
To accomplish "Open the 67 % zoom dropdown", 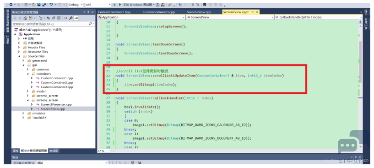I will point(110,151).
